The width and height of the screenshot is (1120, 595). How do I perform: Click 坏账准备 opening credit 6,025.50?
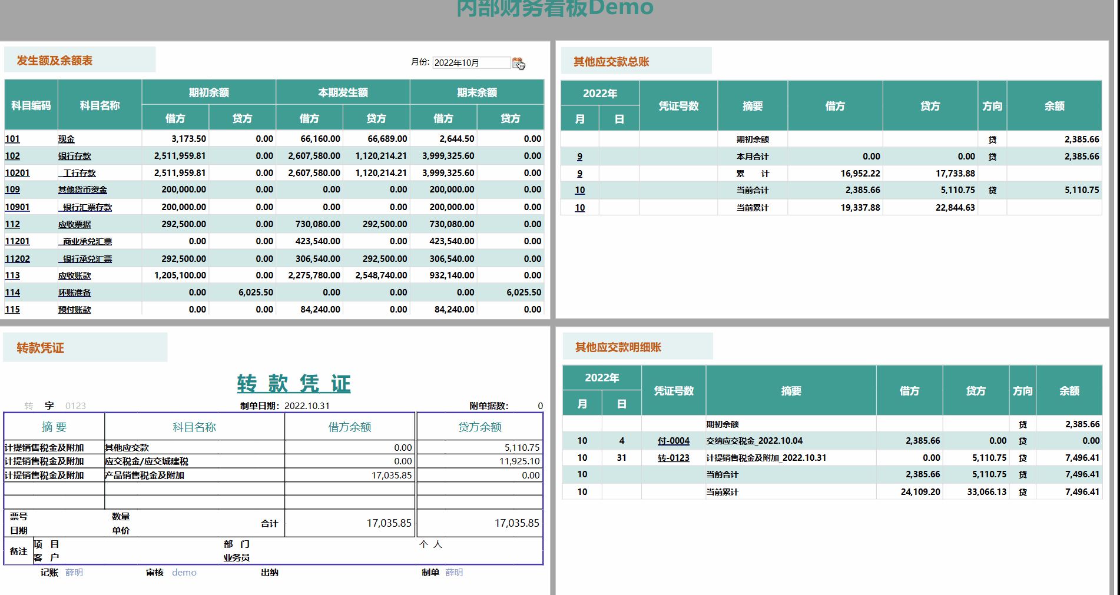click(256, 292)
